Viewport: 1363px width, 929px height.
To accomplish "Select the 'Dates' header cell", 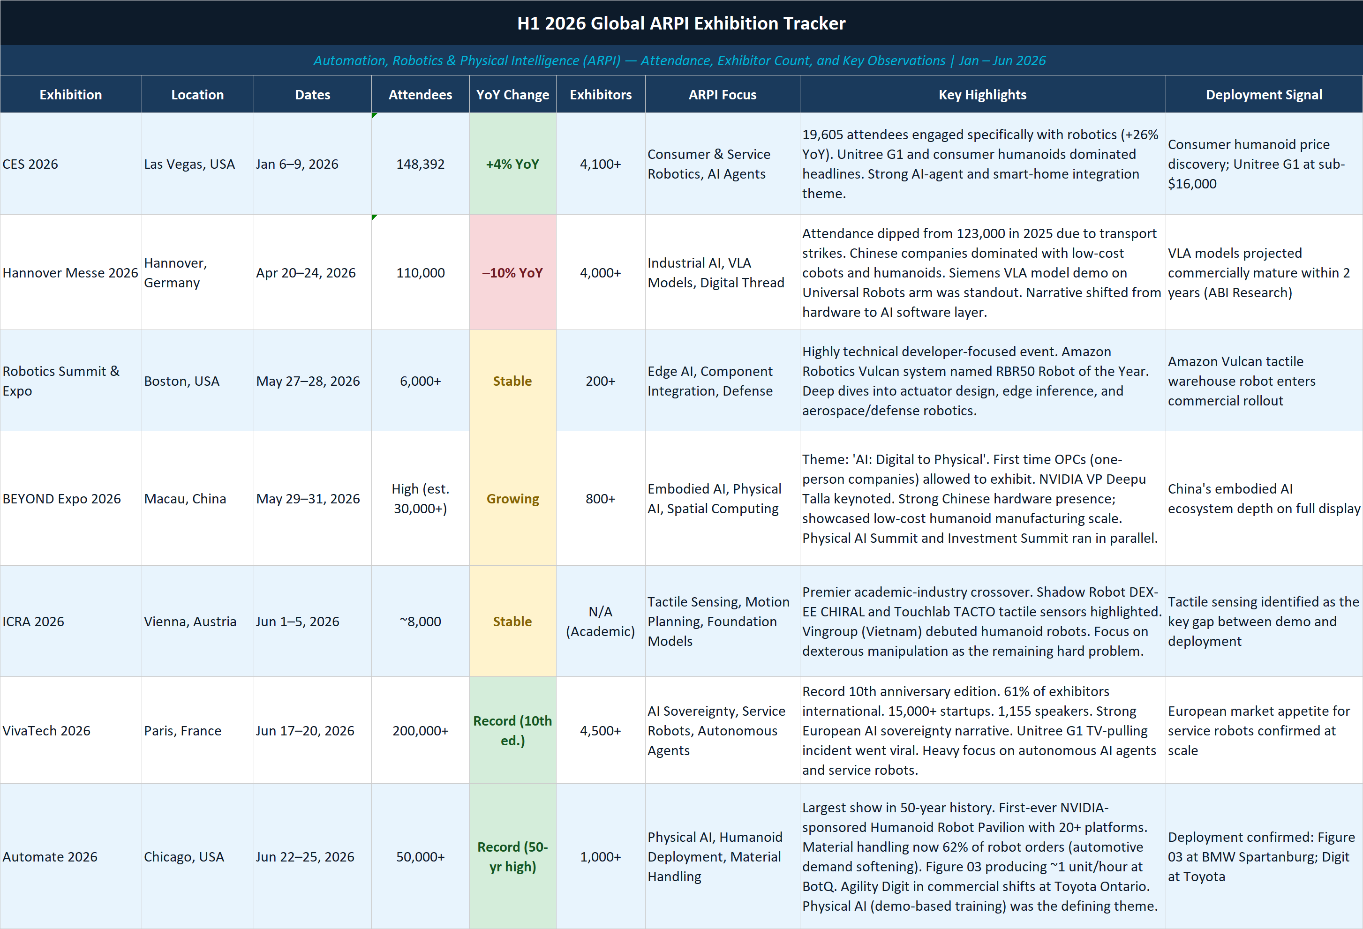I will 313,94.
